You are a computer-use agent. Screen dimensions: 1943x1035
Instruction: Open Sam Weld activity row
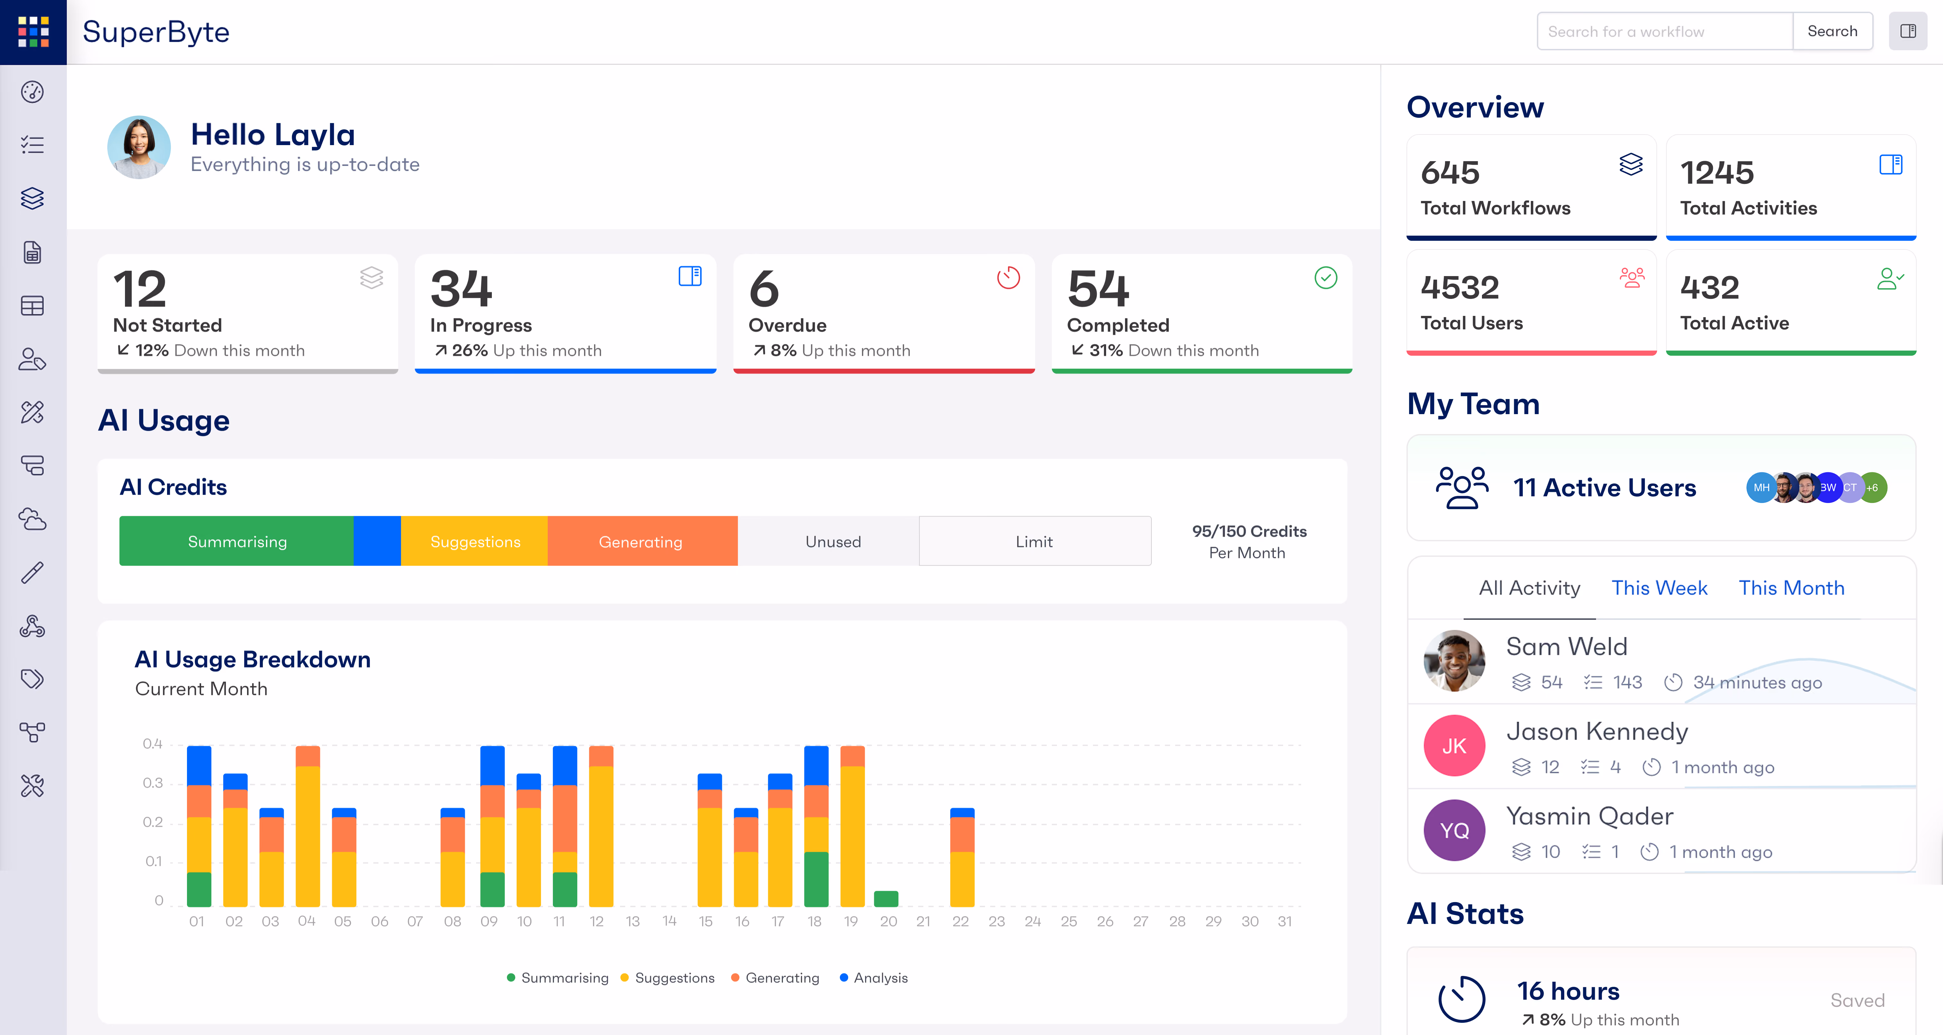pos(1662,662)
